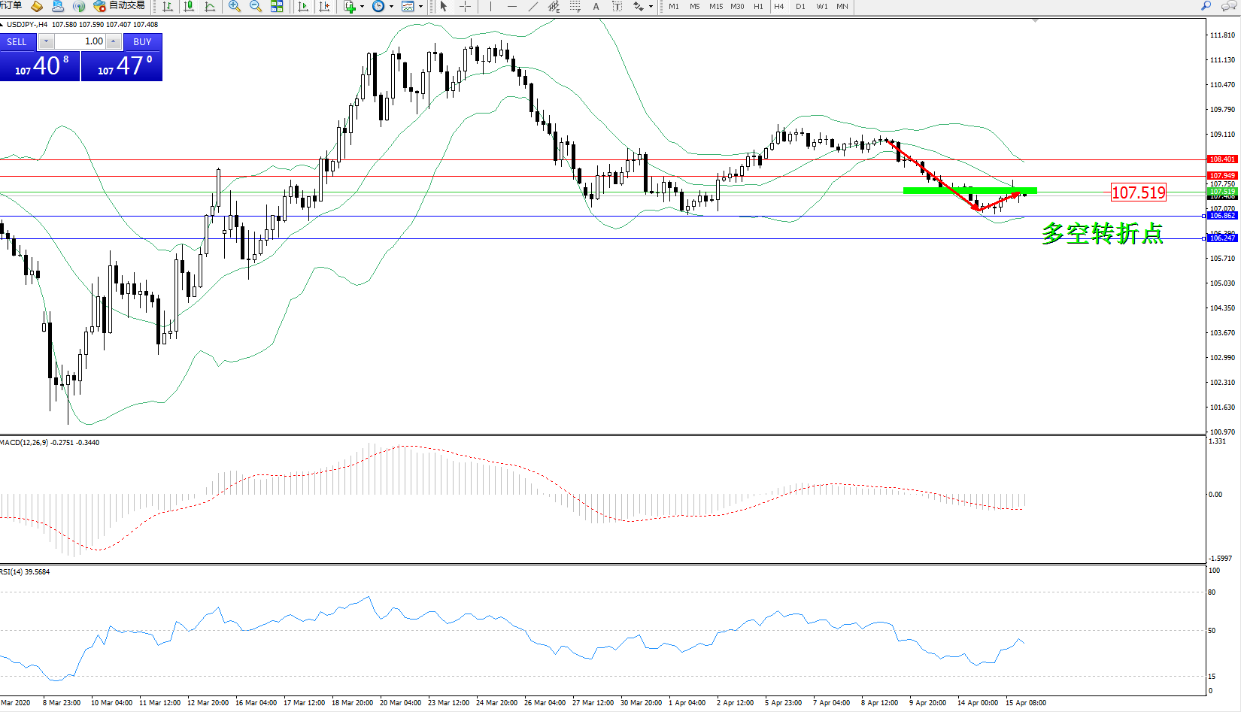Select the horizontal line drawing tool
Viewport: 1241px width, 712px height.
click(x=512, y=7)
